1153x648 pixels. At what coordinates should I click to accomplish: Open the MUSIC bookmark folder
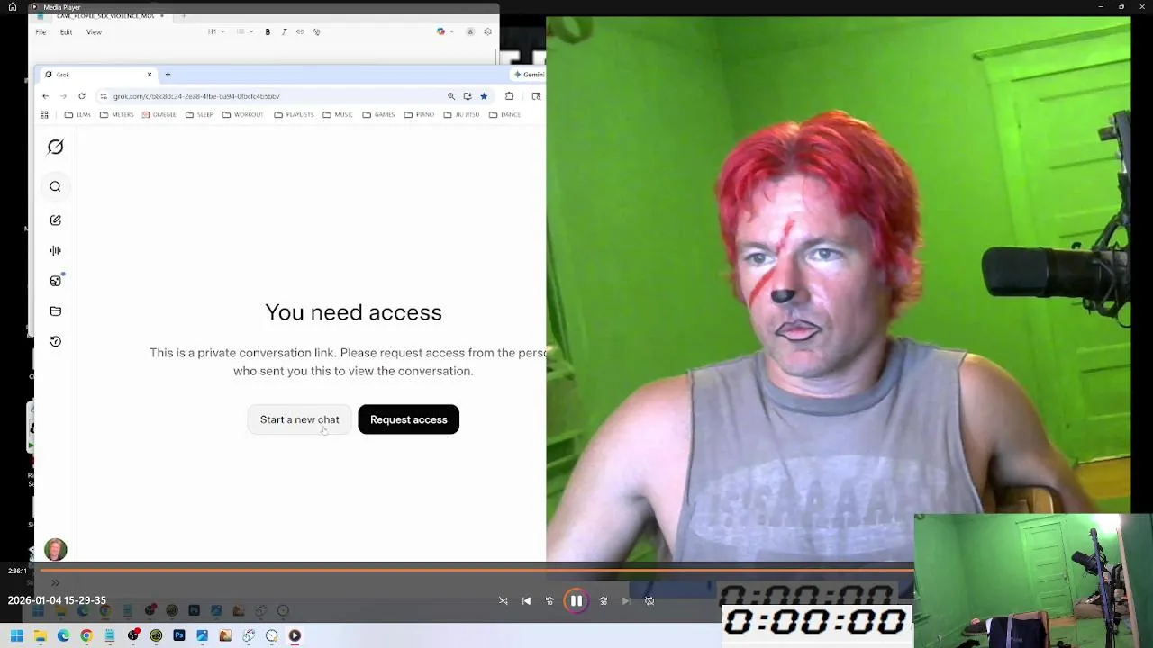point(338,115)
